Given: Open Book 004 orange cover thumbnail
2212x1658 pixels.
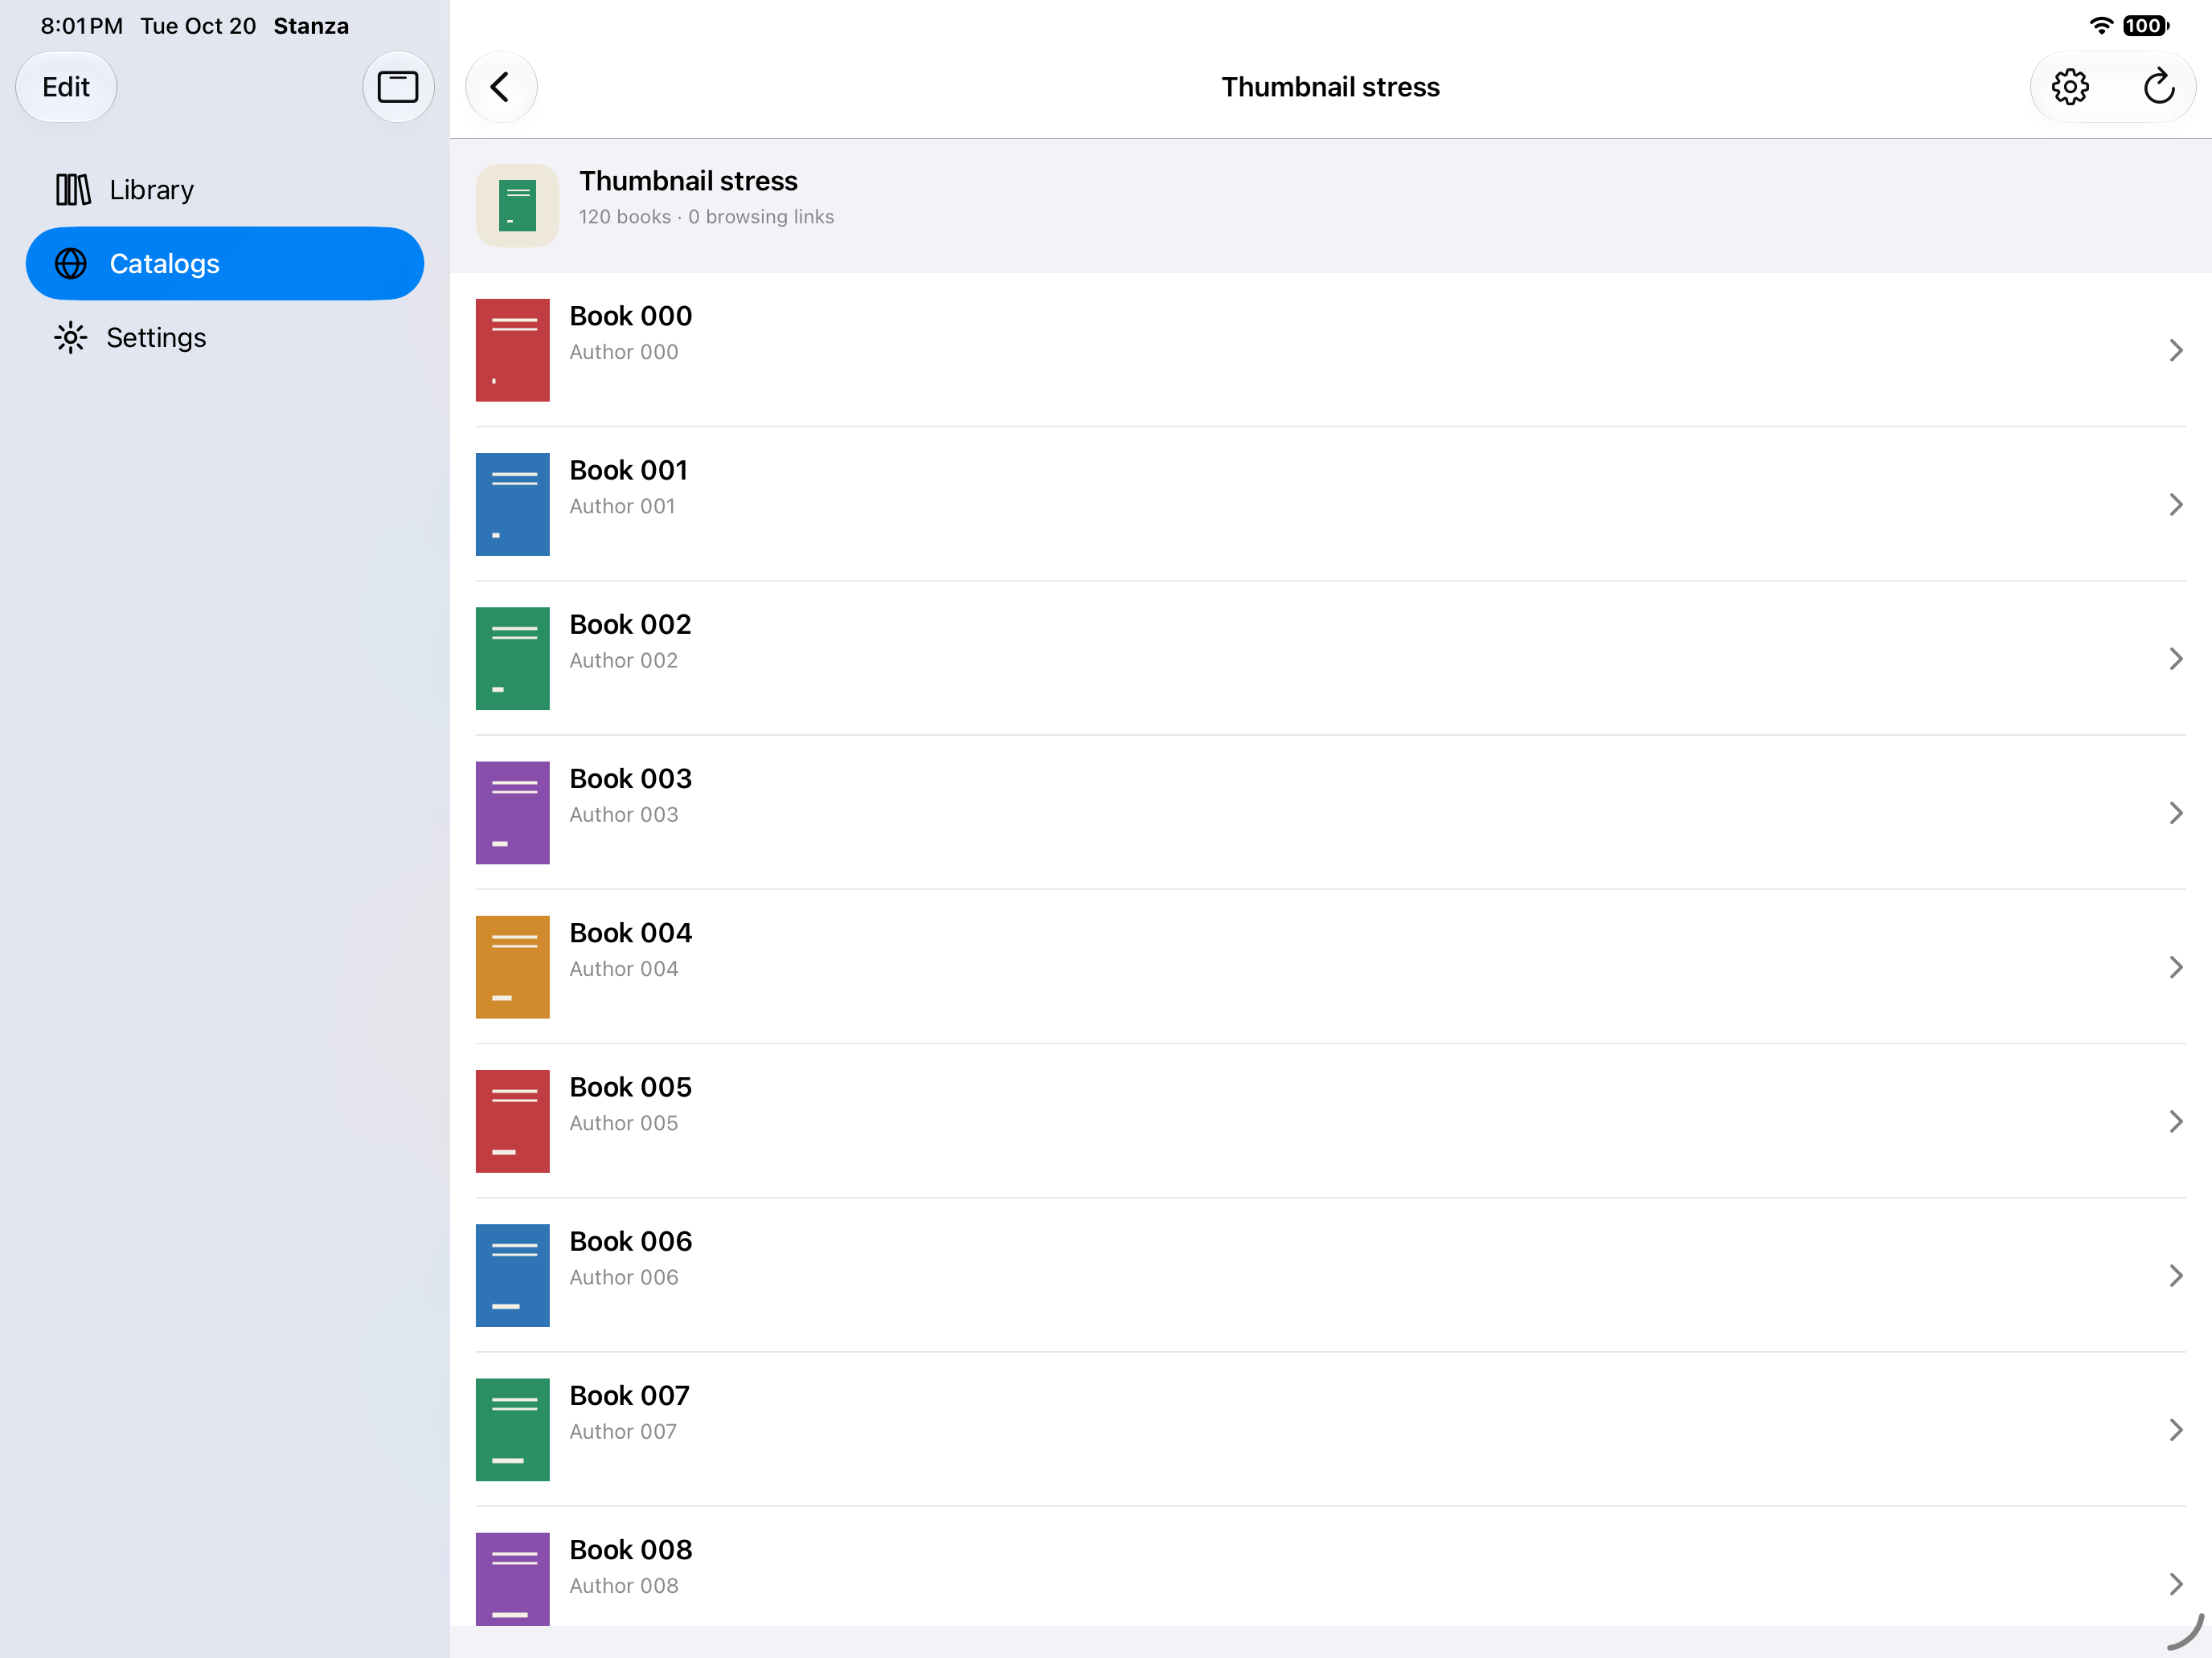Looking at the screenshot, I should (512, 966).
